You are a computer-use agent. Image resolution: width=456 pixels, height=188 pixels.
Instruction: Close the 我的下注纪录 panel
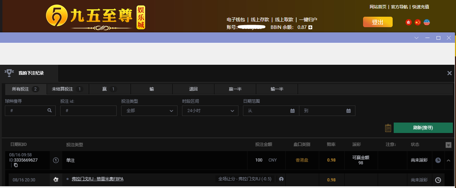click(x=449, y=73)
